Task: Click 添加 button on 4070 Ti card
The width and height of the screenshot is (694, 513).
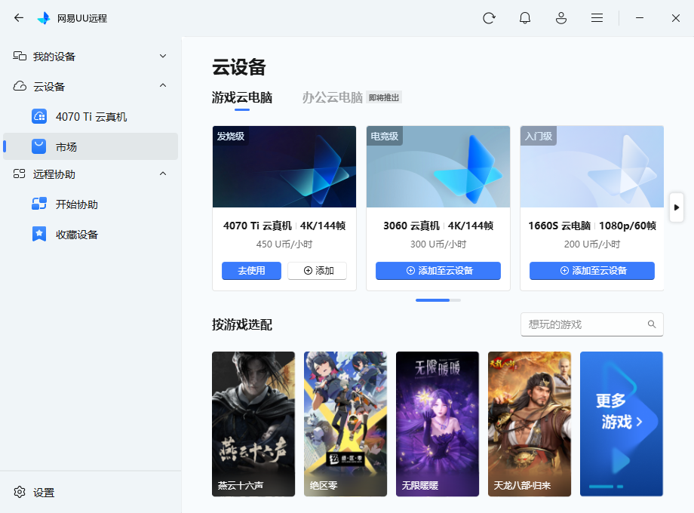Action: [x=318, y=270]
